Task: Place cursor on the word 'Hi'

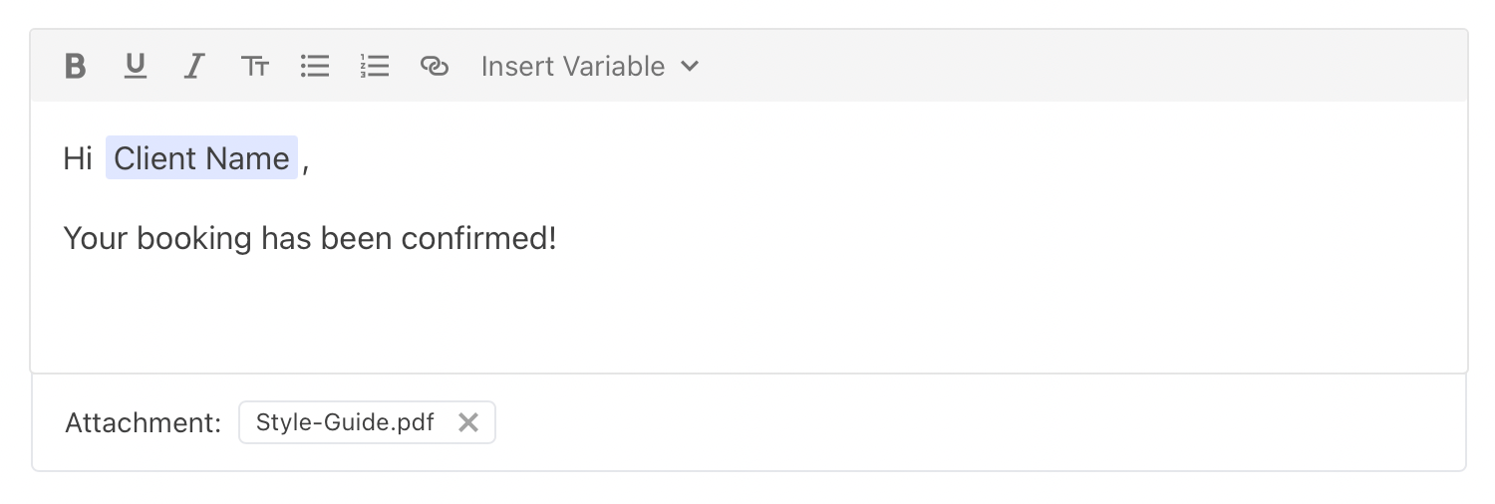Action: (78, 158)
